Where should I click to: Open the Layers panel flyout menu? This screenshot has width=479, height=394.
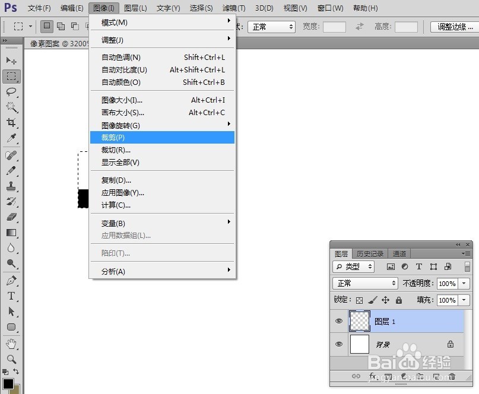pos(466,254)
